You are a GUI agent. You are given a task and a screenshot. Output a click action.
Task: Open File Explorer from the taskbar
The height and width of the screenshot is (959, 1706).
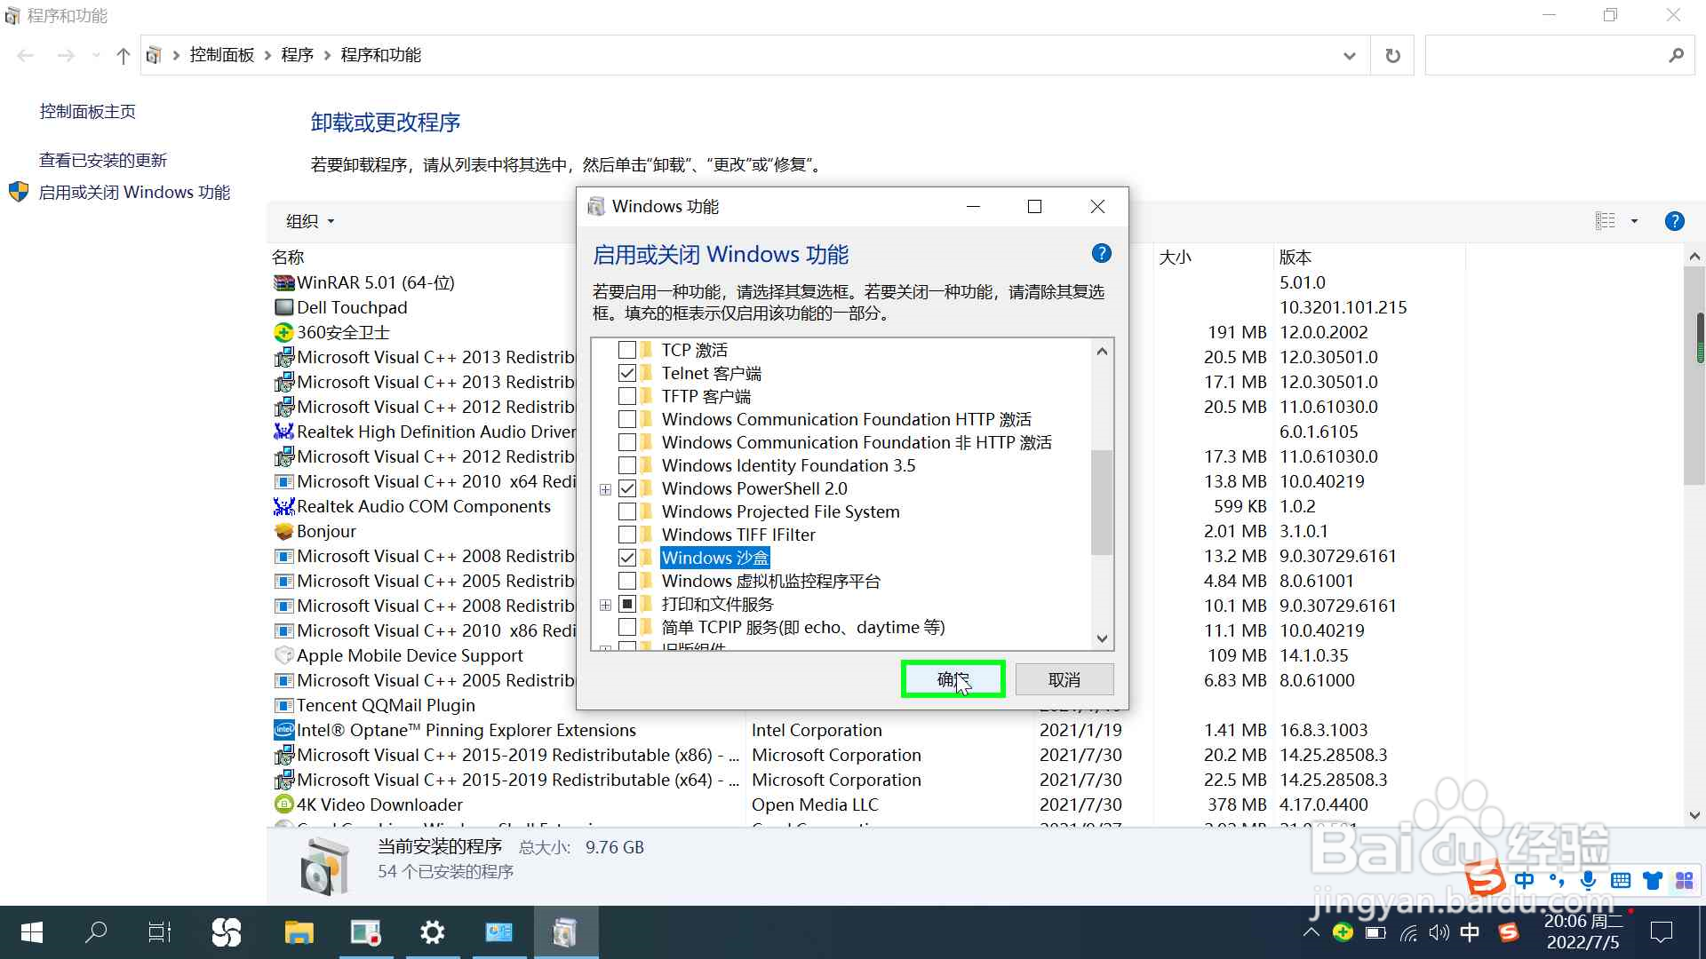pyautogui.click(x=299, y=932)
